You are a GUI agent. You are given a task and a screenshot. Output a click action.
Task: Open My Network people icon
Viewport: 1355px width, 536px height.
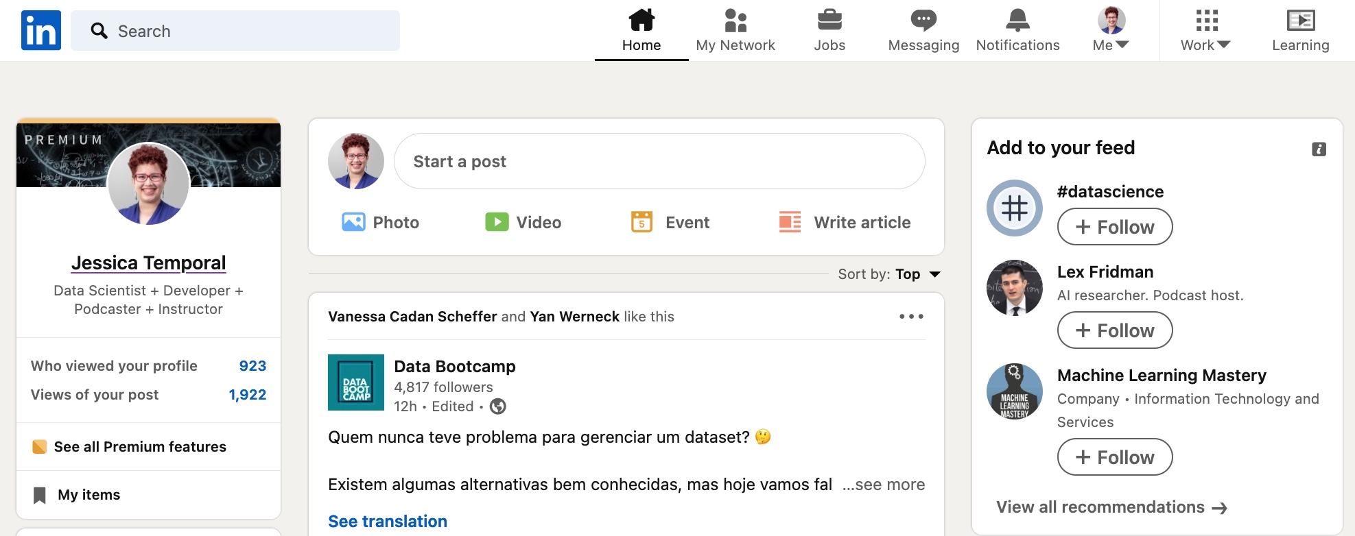coord(735,21)
